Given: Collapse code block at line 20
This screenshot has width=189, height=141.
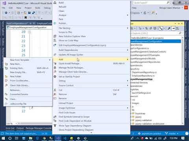Looking at the screenshot, I should point(30,32).
